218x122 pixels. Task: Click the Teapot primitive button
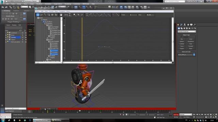[182, 49]
